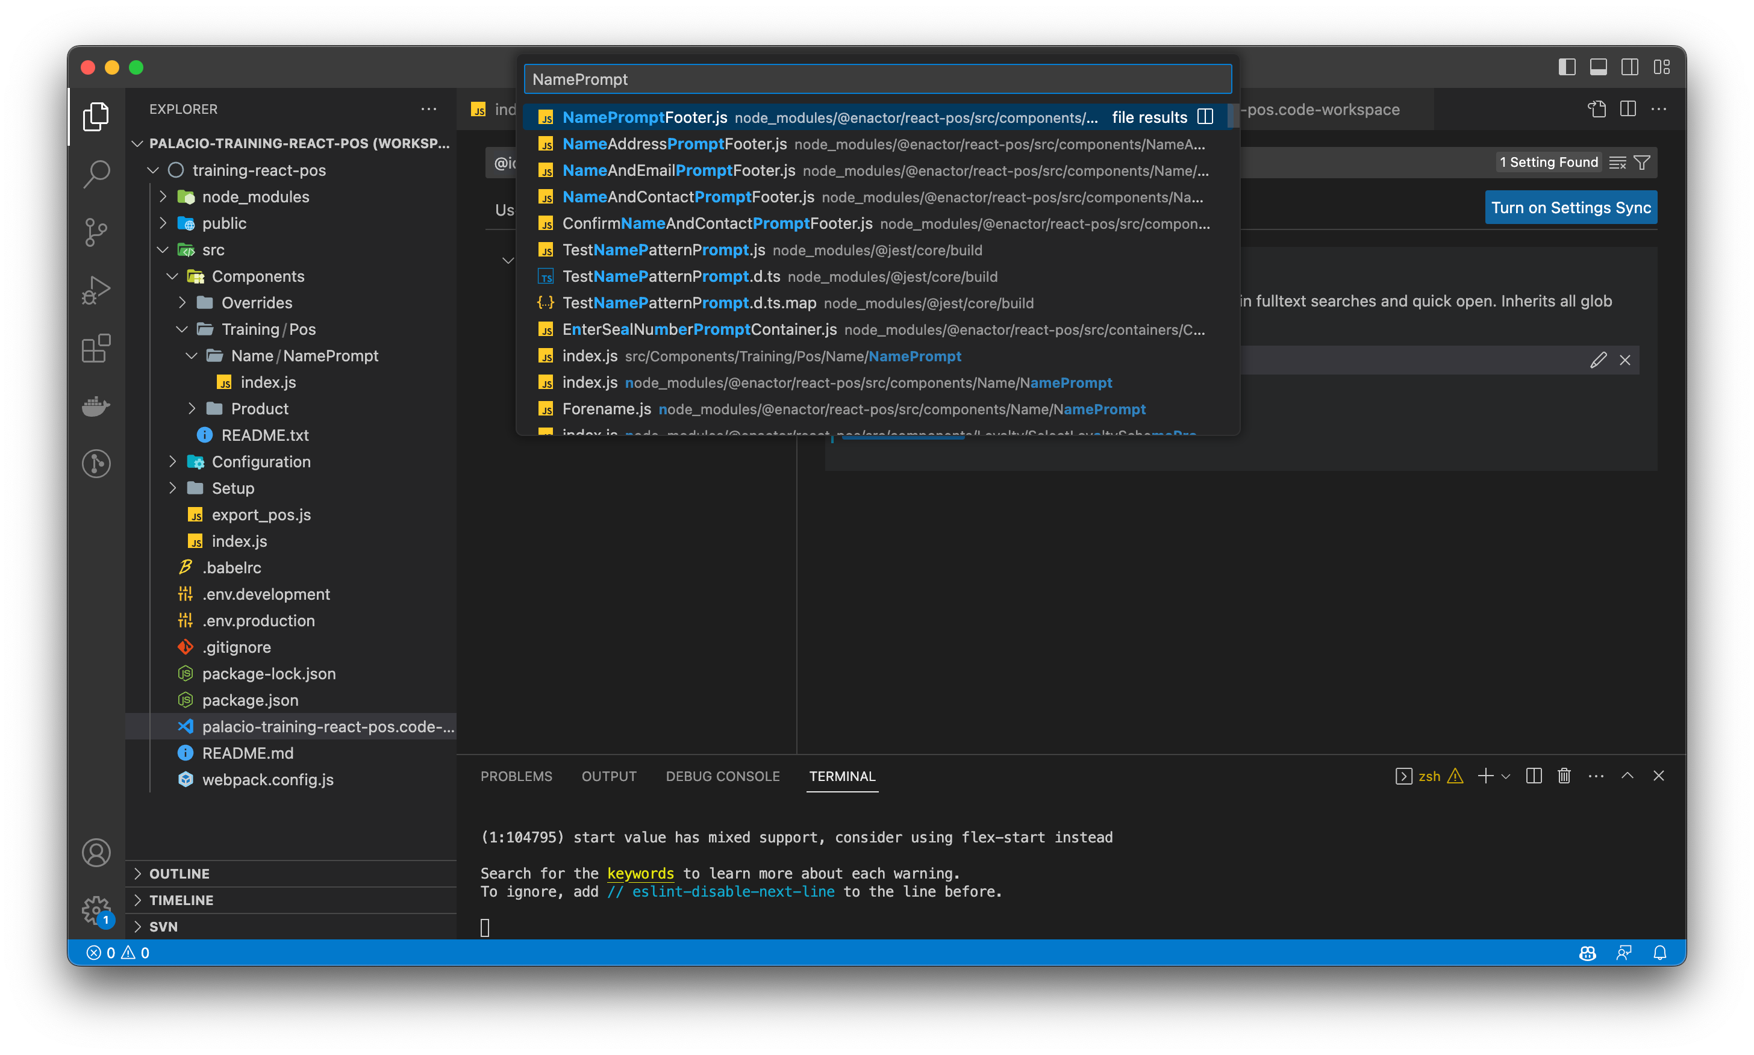
Task: Click Open Settings JSON icon in editor toolbar
Action: 1597,109
